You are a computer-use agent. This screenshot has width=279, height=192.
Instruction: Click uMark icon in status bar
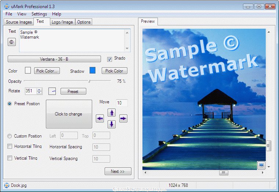(7, 185)
